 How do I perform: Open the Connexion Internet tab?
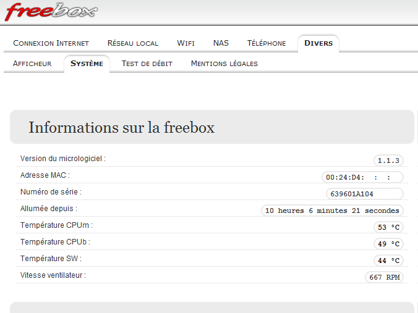(x=51, y=43)
